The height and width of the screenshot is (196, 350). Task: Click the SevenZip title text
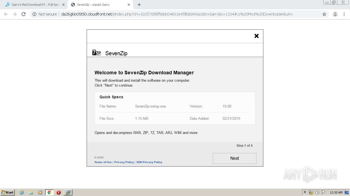pos(116,53)
